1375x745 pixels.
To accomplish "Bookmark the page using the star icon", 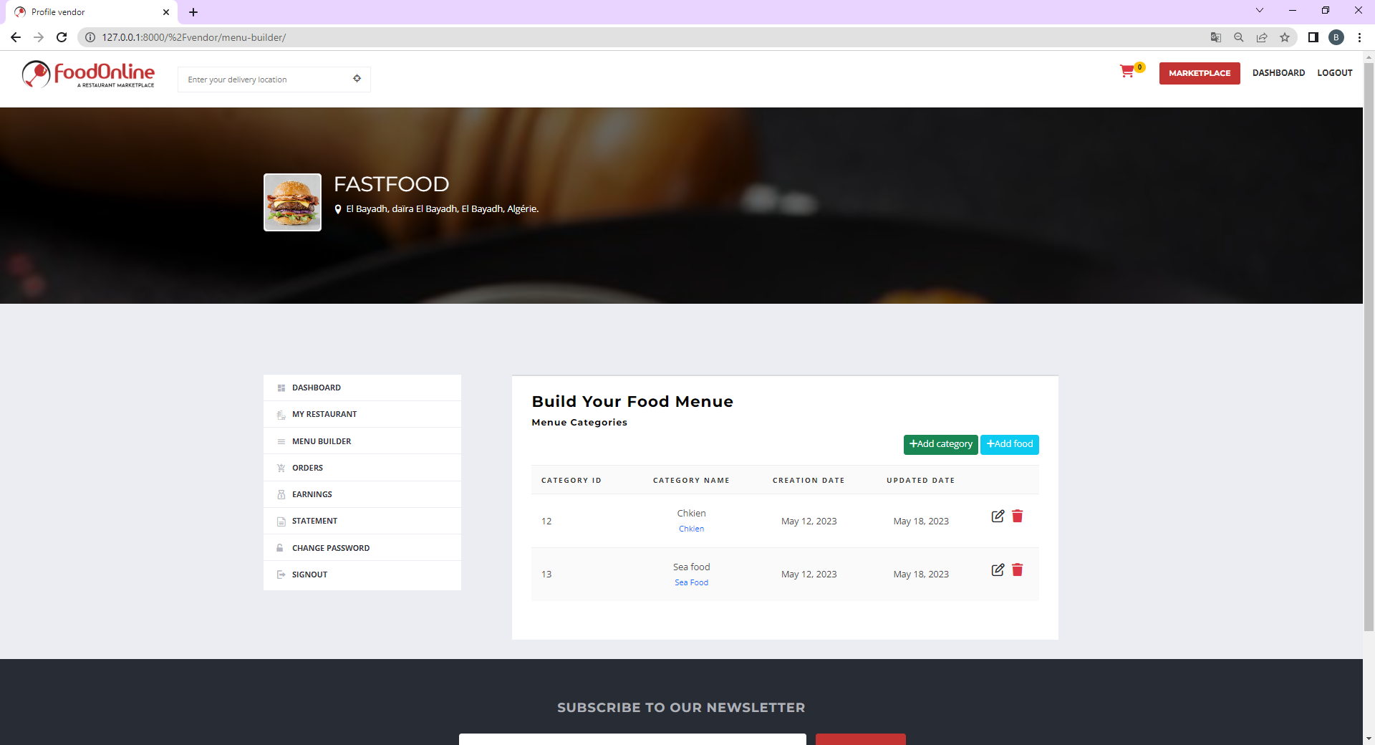I will point(1285,37).
